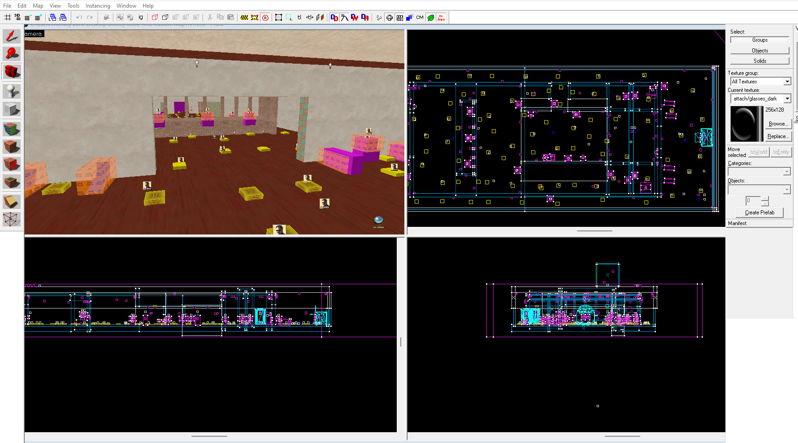Expand the Categories combo box
Image resolution: width=798 pixels, height=443 pixels.
pos(786,172)
